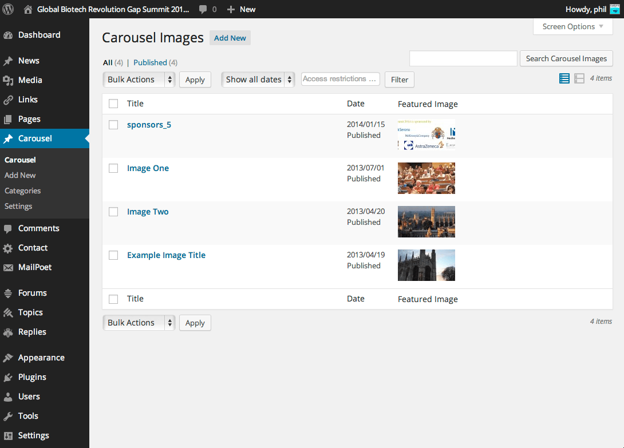The image size is (624, 448).
Task: Check the checkbox for Image Two
Action: point(113,212)
